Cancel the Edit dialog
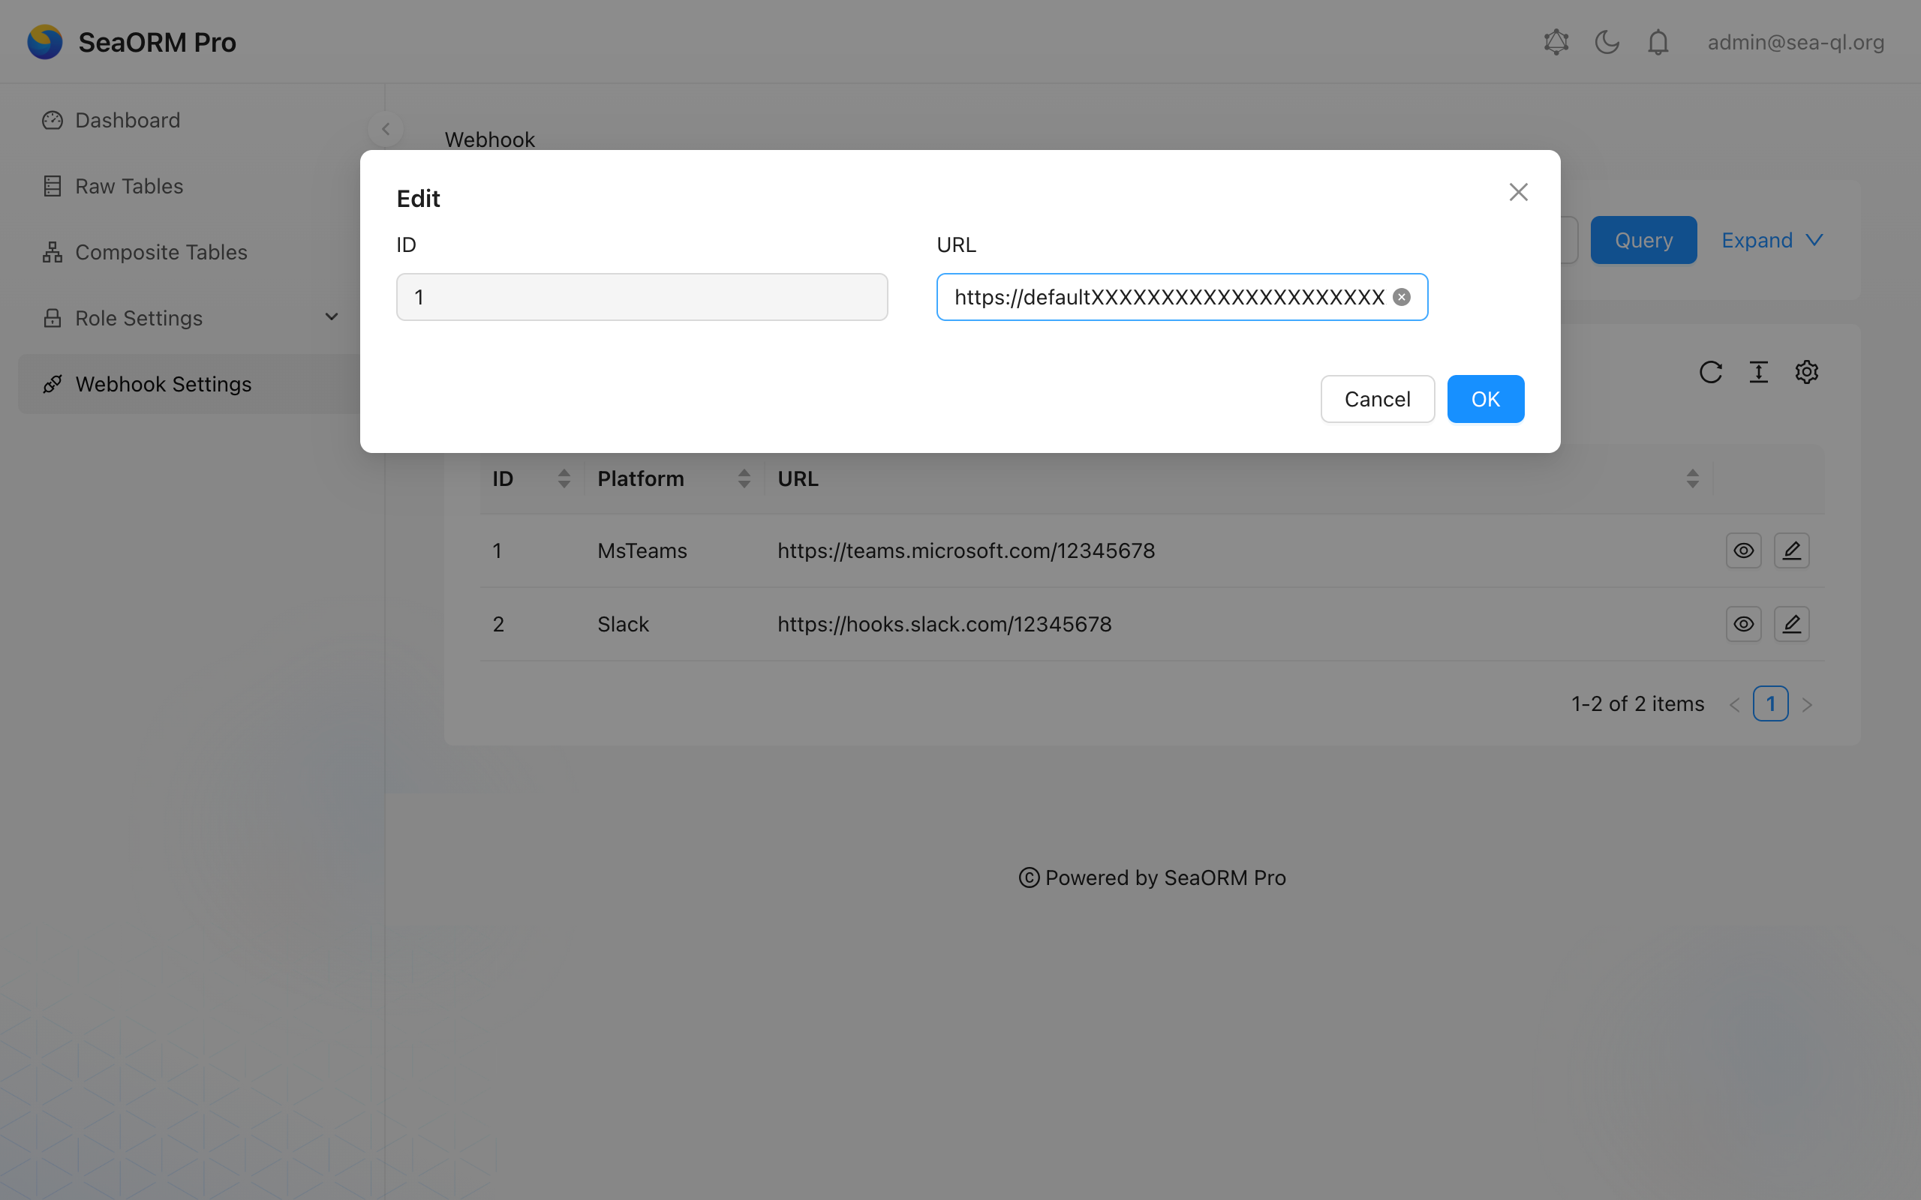The height and width of the screenshot is (1200, 1921). (x=1376, y=399)
